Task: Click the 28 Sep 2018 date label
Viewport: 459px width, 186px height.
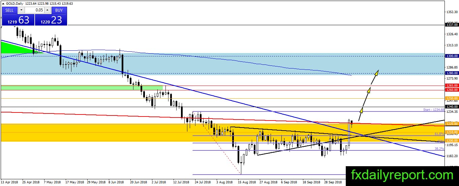Action: [x=333, y=182]
